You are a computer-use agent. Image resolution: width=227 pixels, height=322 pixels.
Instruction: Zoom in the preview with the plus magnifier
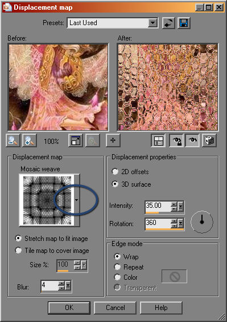(x=30, y=140)
